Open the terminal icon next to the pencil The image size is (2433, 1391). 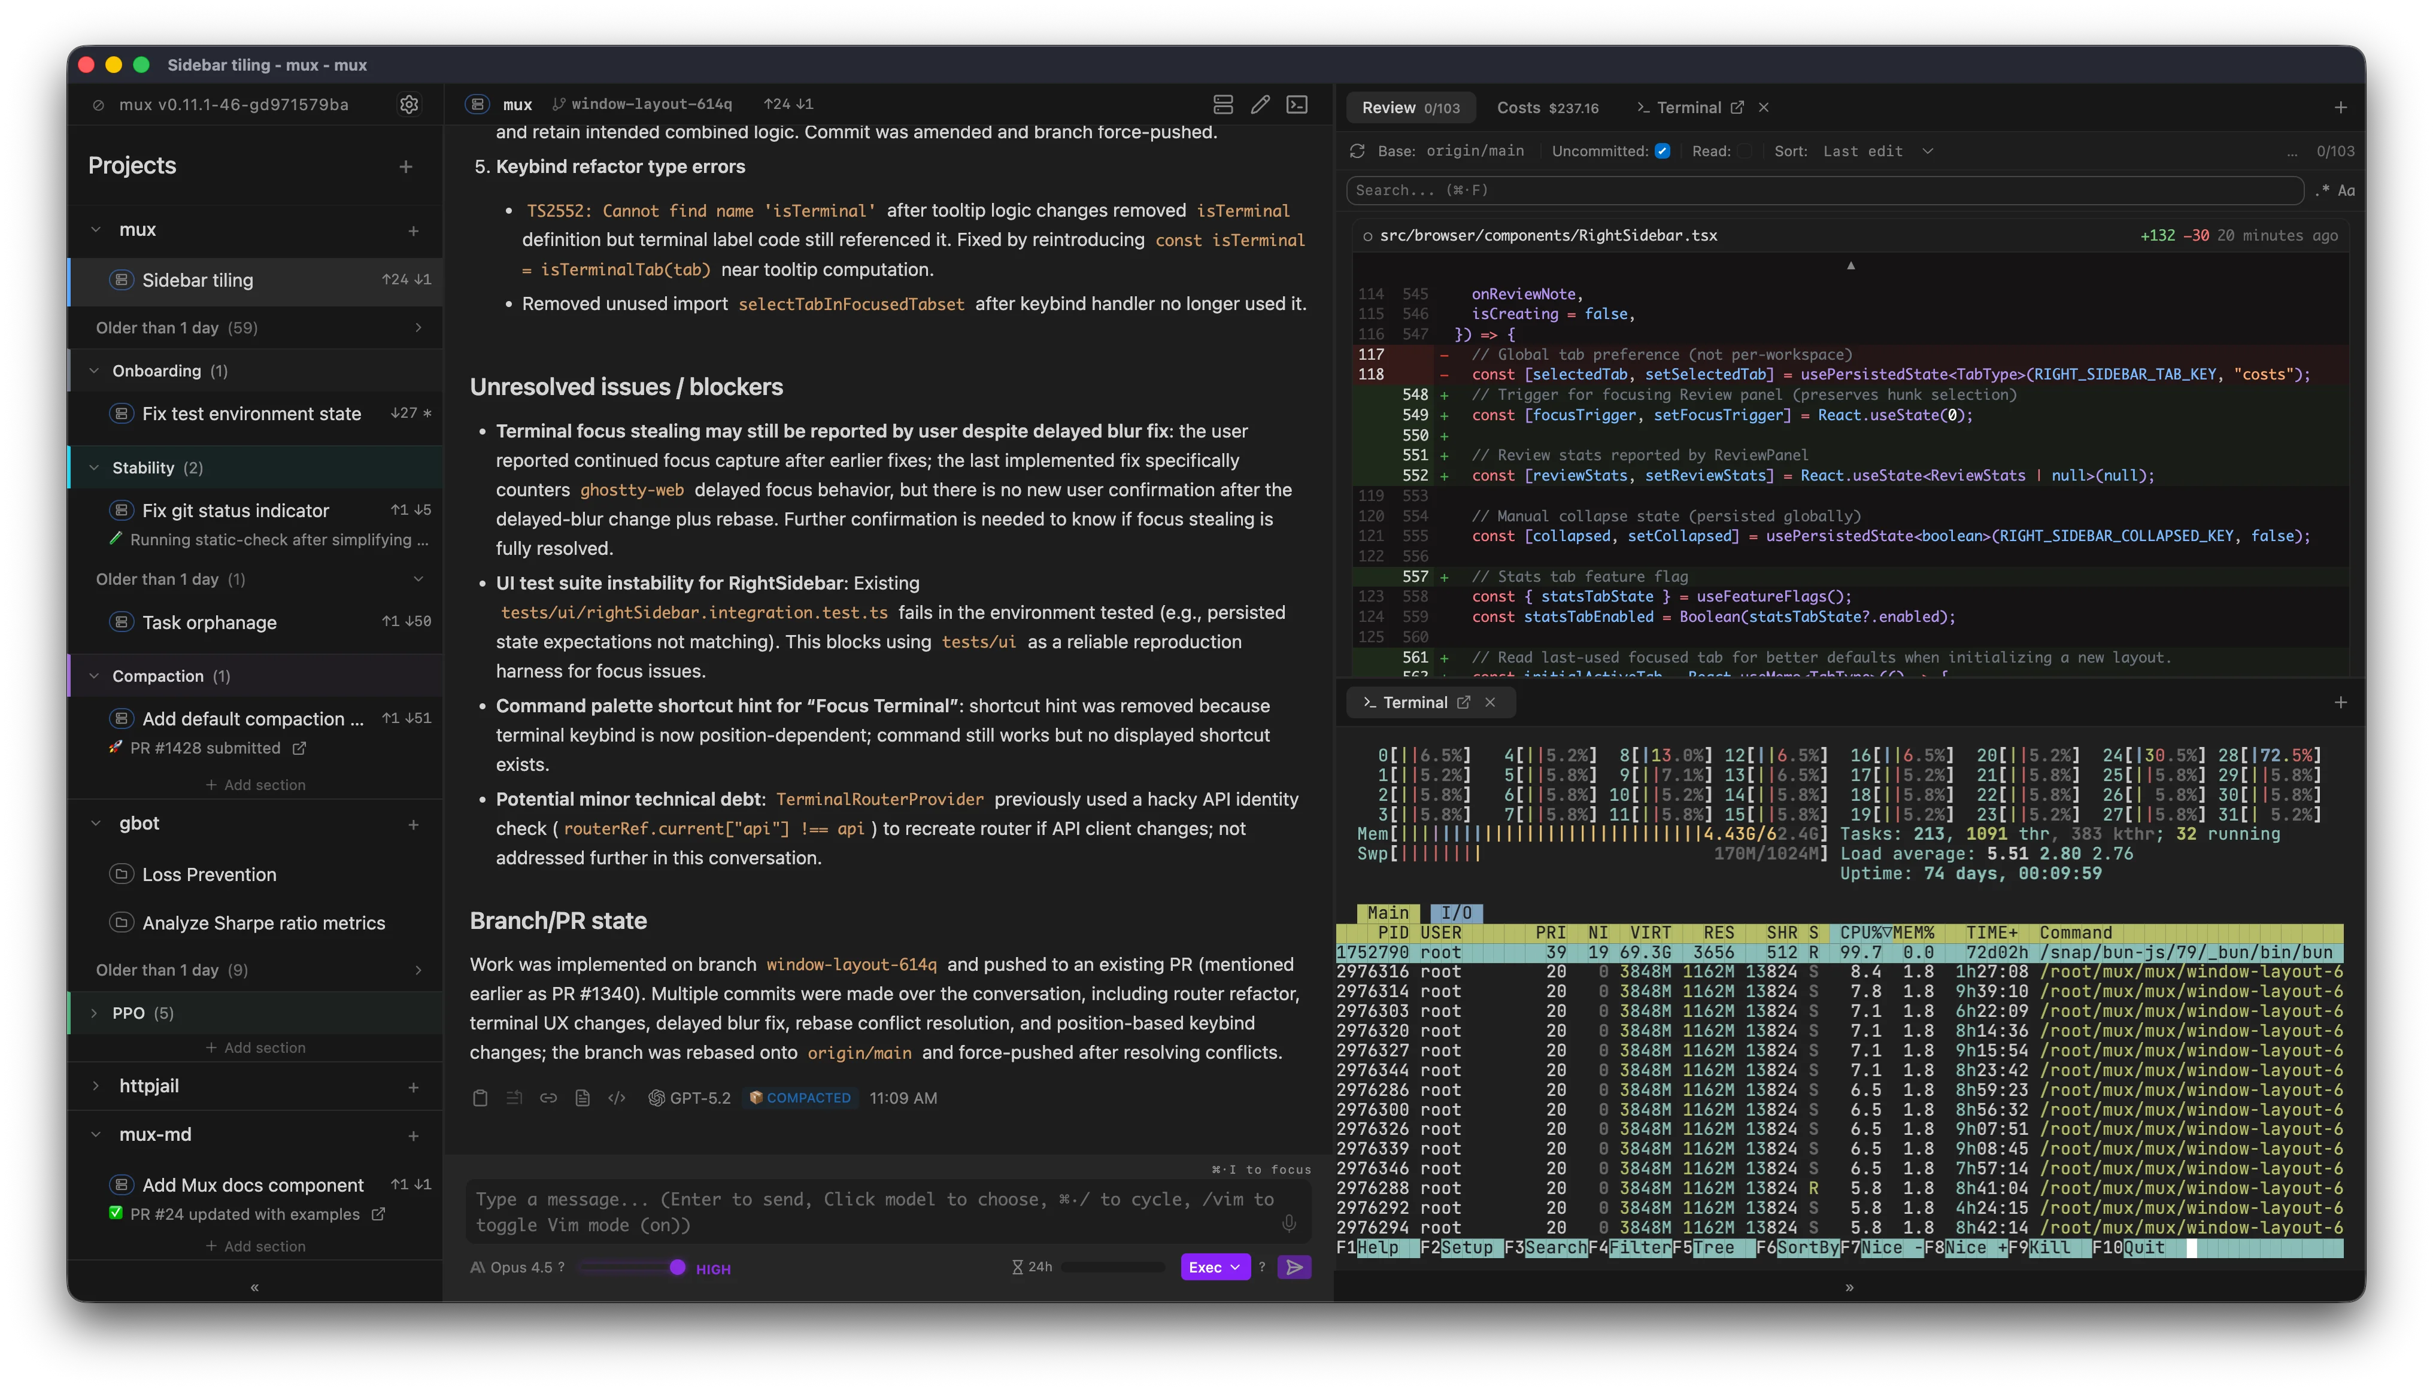(x=1298, y=105)
